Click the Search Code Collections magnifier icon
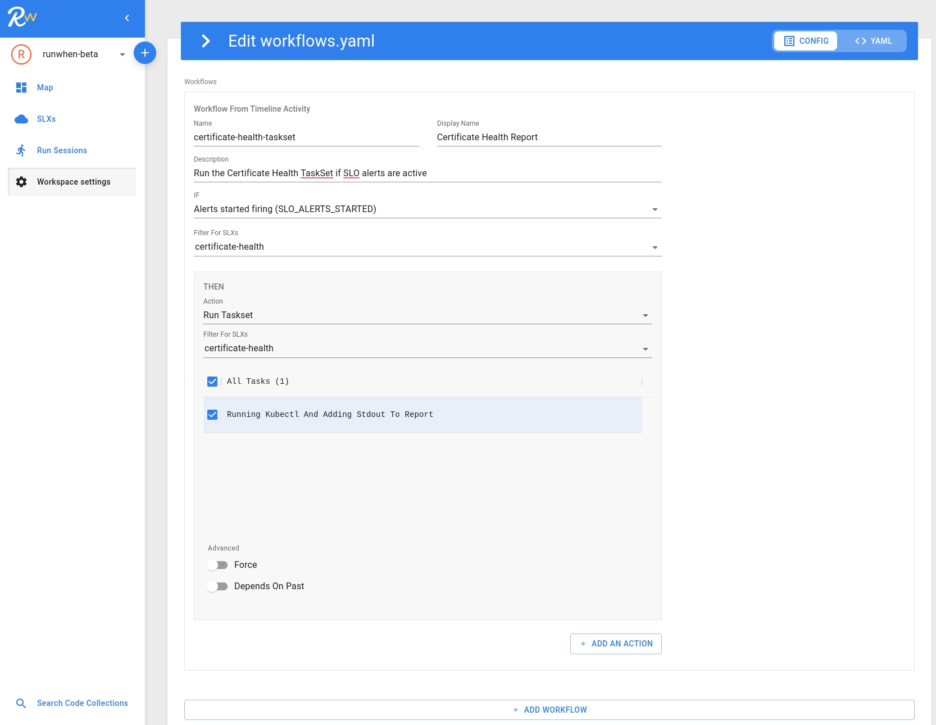The image size is (936, 725). point(21,703)
